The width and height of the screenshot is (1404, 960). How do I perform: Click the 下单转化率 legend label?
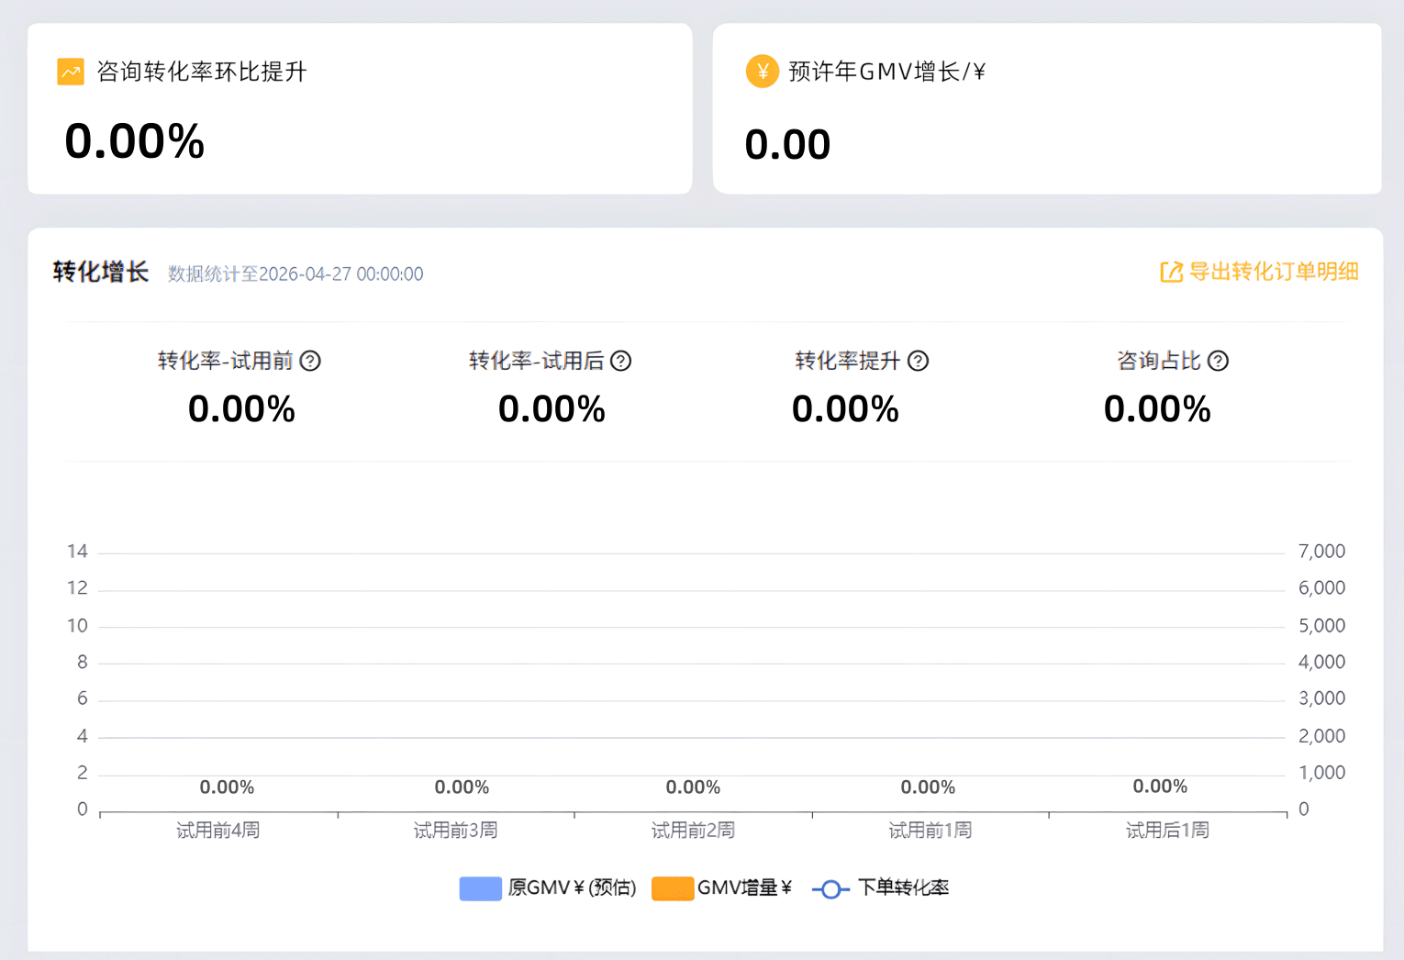pyautogui.click(x=904, y=887)
